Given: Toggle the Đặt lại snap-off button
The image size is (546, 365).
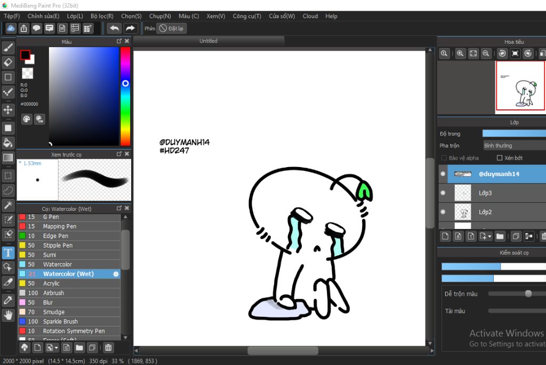Looking at the screenshot, I should (172, 28).
